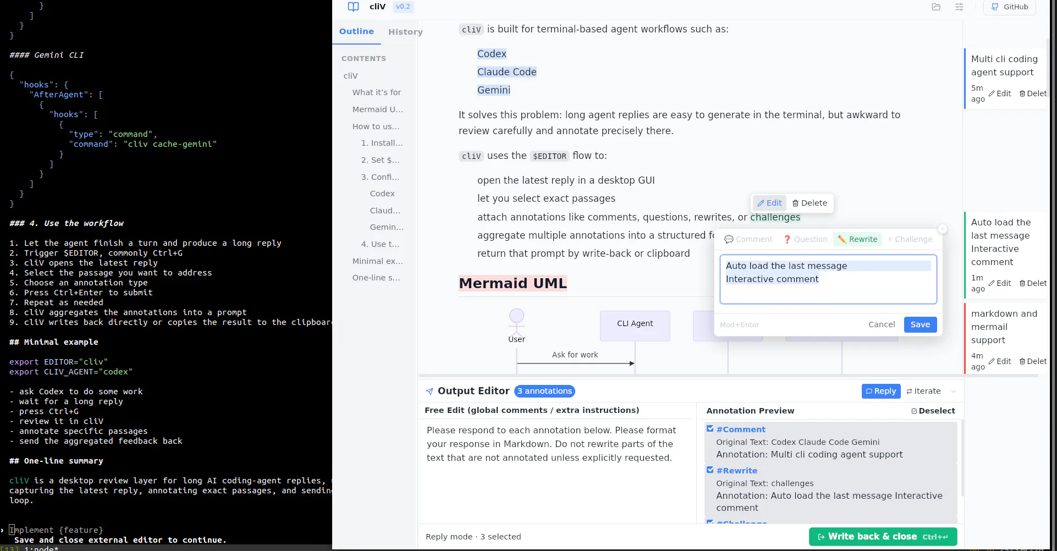Image resolution: width=1057 pixels, height=551 pixels.
Task: Select Claud... in the outline list
Action: (385, 211)
